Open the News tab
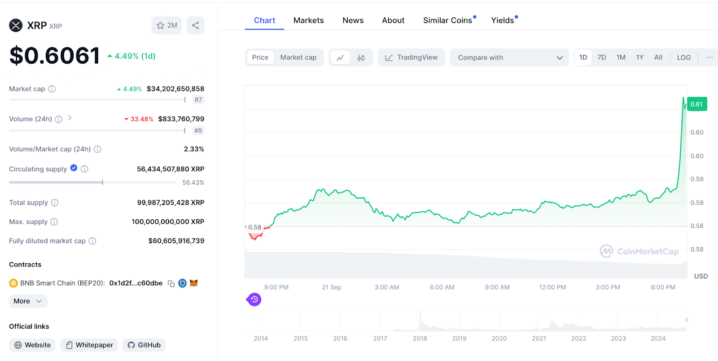This screenshot has height=361, width=718. pos(353,20)
